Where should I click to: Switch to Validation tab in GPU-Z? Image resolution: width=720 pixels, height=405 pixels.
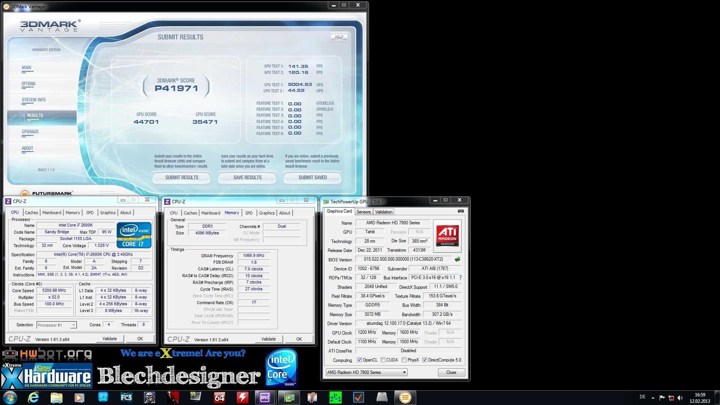(384, 212)
